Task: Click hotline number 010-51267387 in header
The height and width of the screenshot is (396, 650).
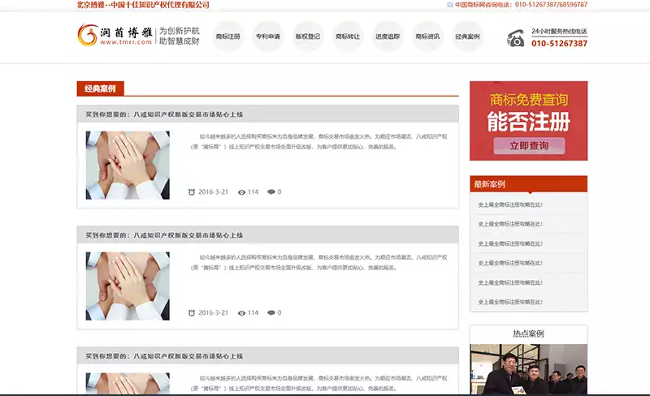Action: (x=559, y=43)
